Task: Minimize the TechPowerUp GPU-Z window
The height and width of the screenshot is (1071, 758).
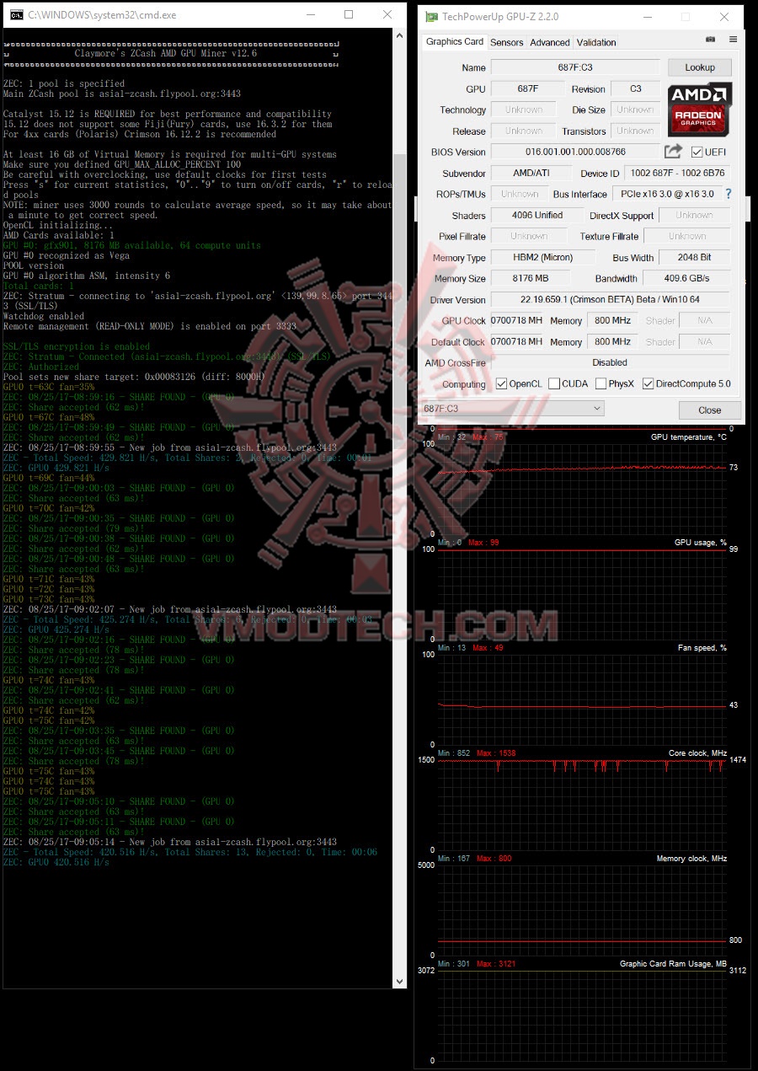Action: 646,17
